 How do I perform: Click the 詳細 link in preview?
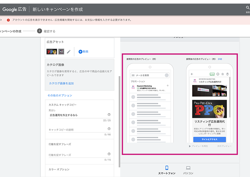220,59
